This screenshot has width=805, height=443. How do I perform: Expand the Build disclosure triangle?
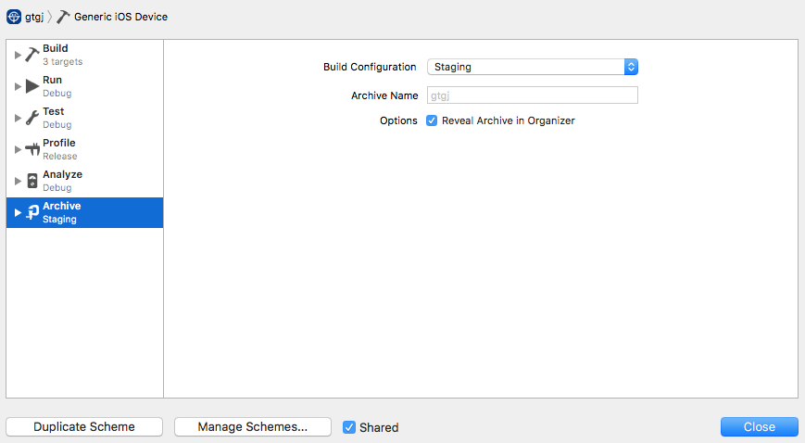(18, 55)
